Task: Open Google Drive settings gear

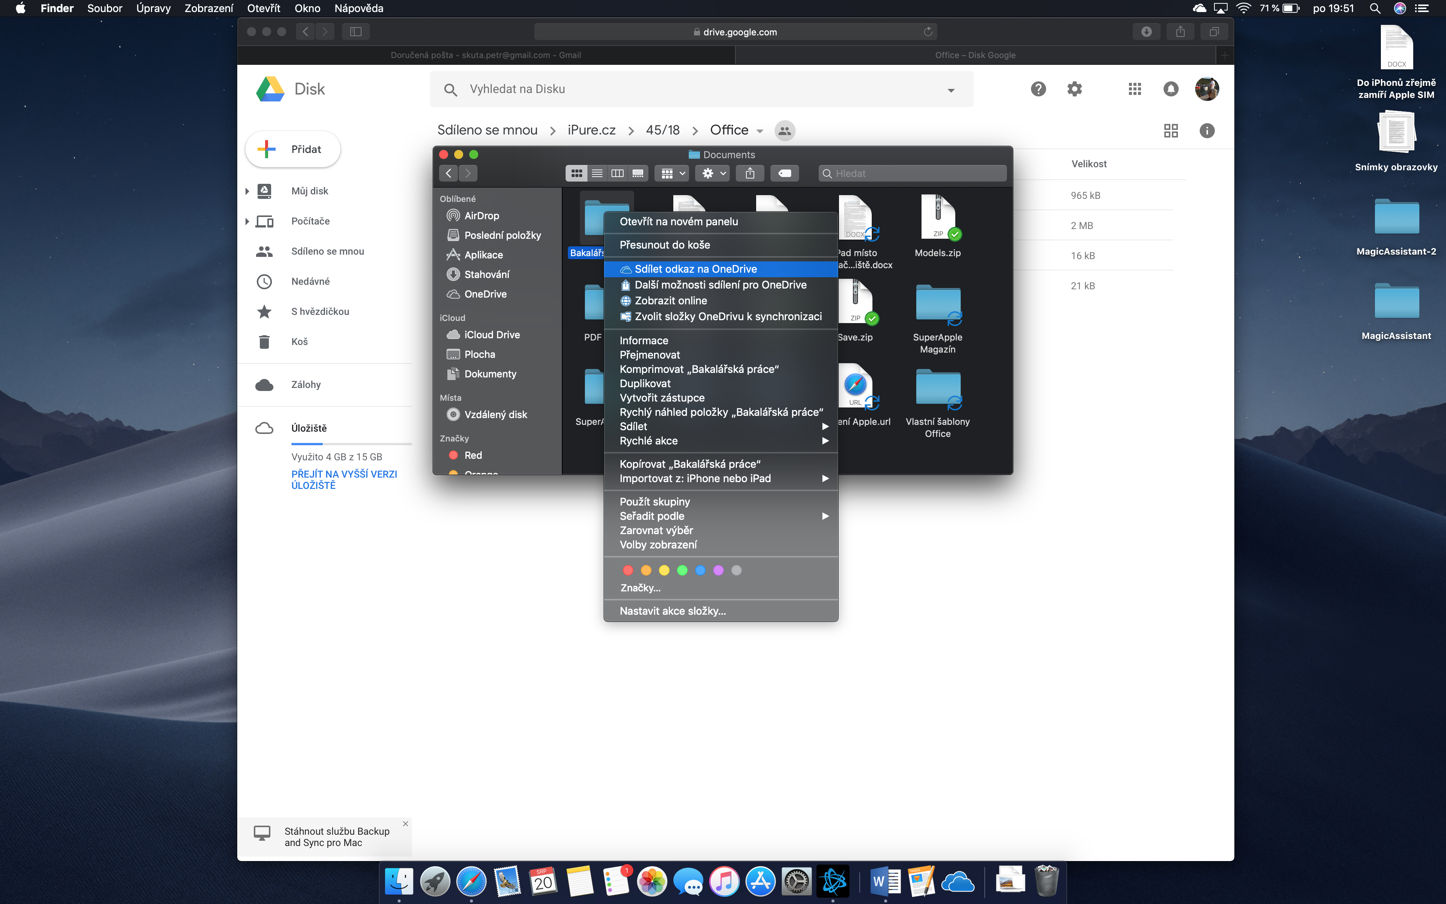Action: 1074,89
